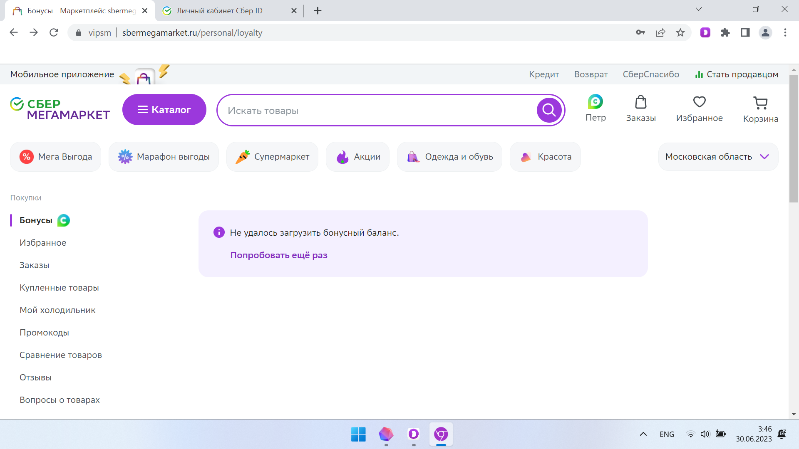
Task: Open Мега Выгода category chip
Action: pyautogui.click(x=56, y=157)
